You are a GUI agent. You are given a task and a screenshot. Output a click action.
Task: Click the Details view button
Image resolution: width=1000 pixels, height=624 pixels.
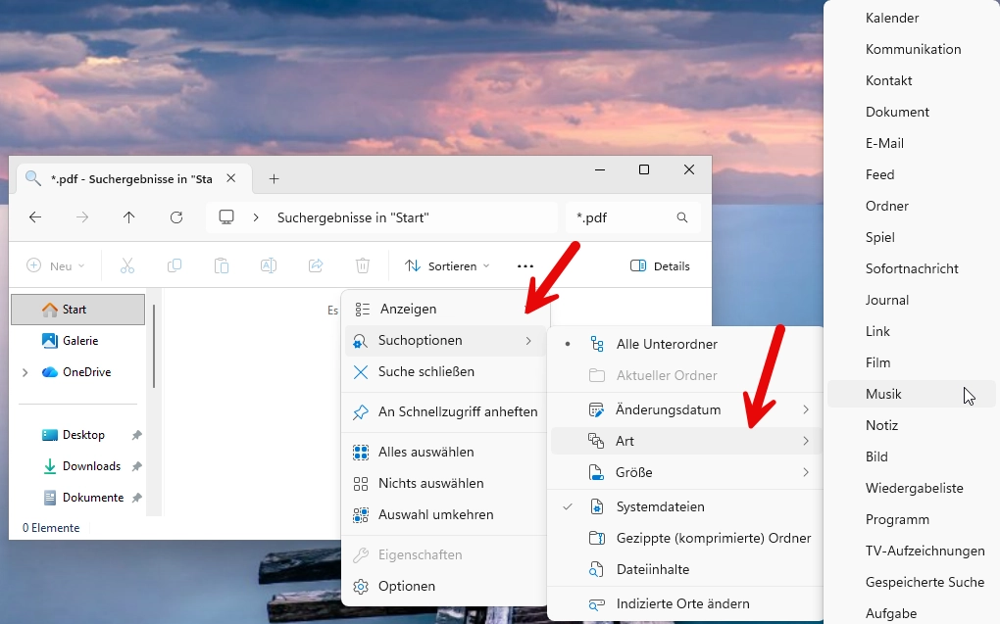(x=660, y=265)
